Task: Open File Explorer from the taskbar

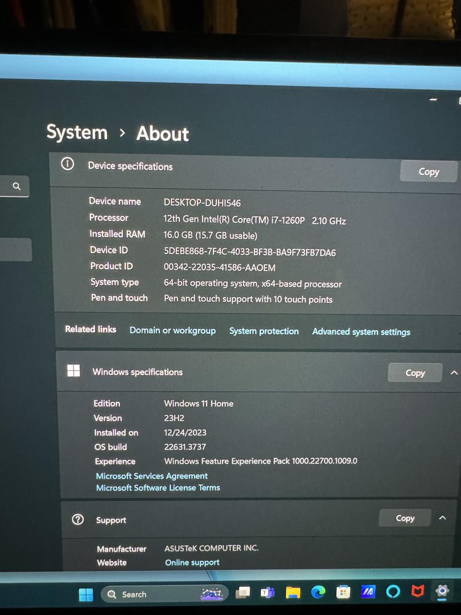Action: click(293, 593)
